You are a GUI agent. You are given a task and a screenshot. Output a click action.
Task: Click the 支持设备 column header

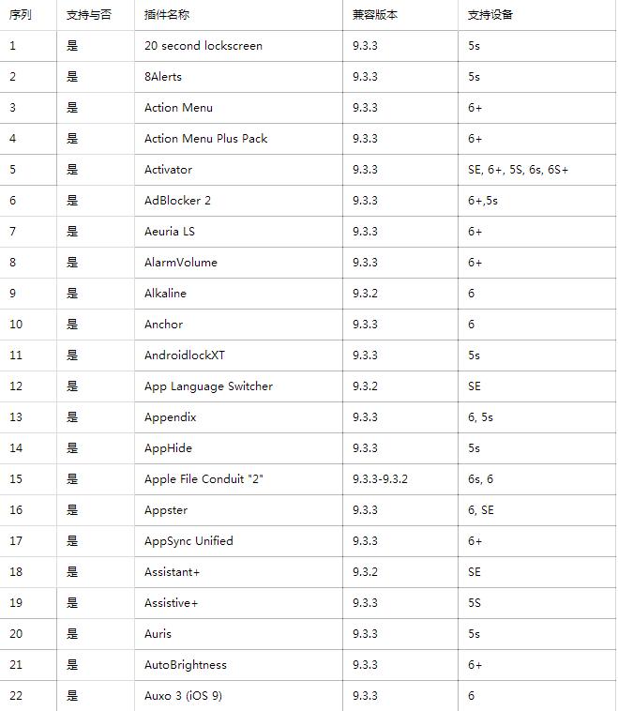click(490, 15)
